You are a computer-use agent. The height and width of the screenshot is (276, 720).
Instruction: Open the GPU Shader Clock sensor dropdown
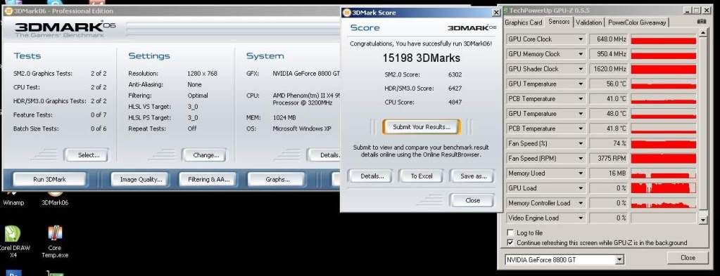coord(581,70)
